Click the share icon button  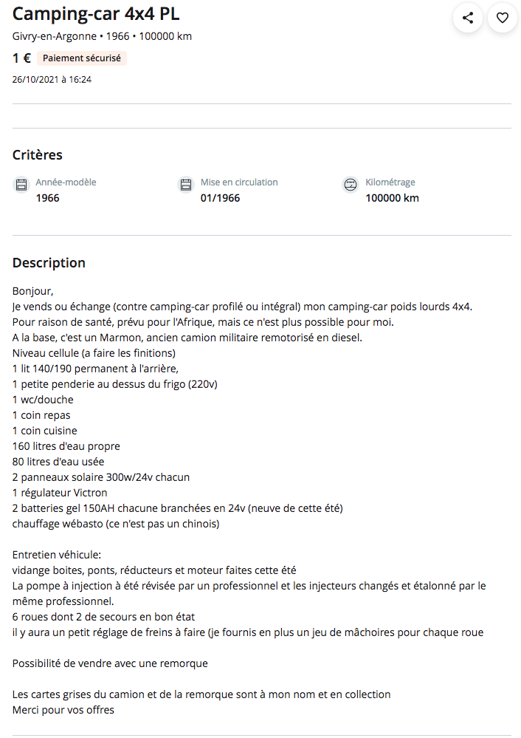pos(468,18)
